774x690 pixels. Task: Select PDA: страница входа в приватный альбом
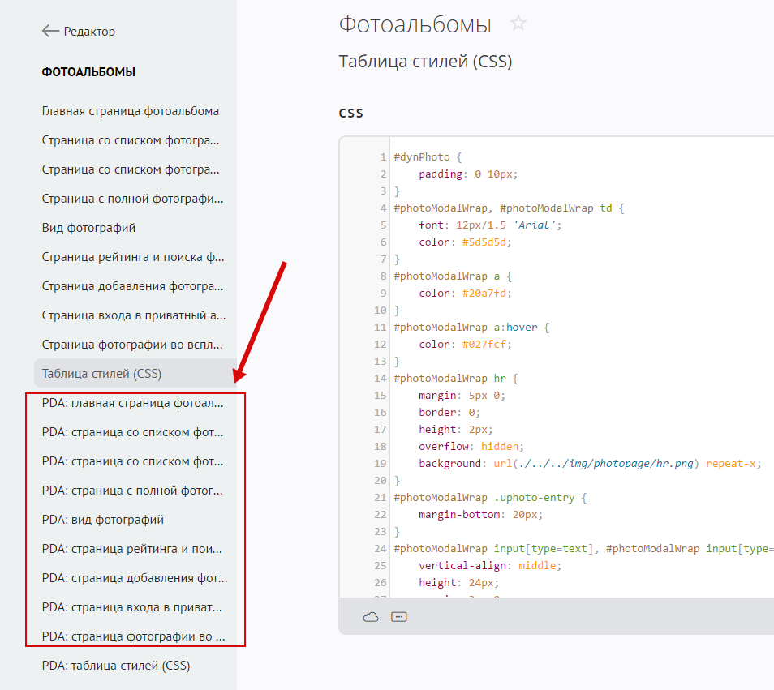(x=132, y=607)
